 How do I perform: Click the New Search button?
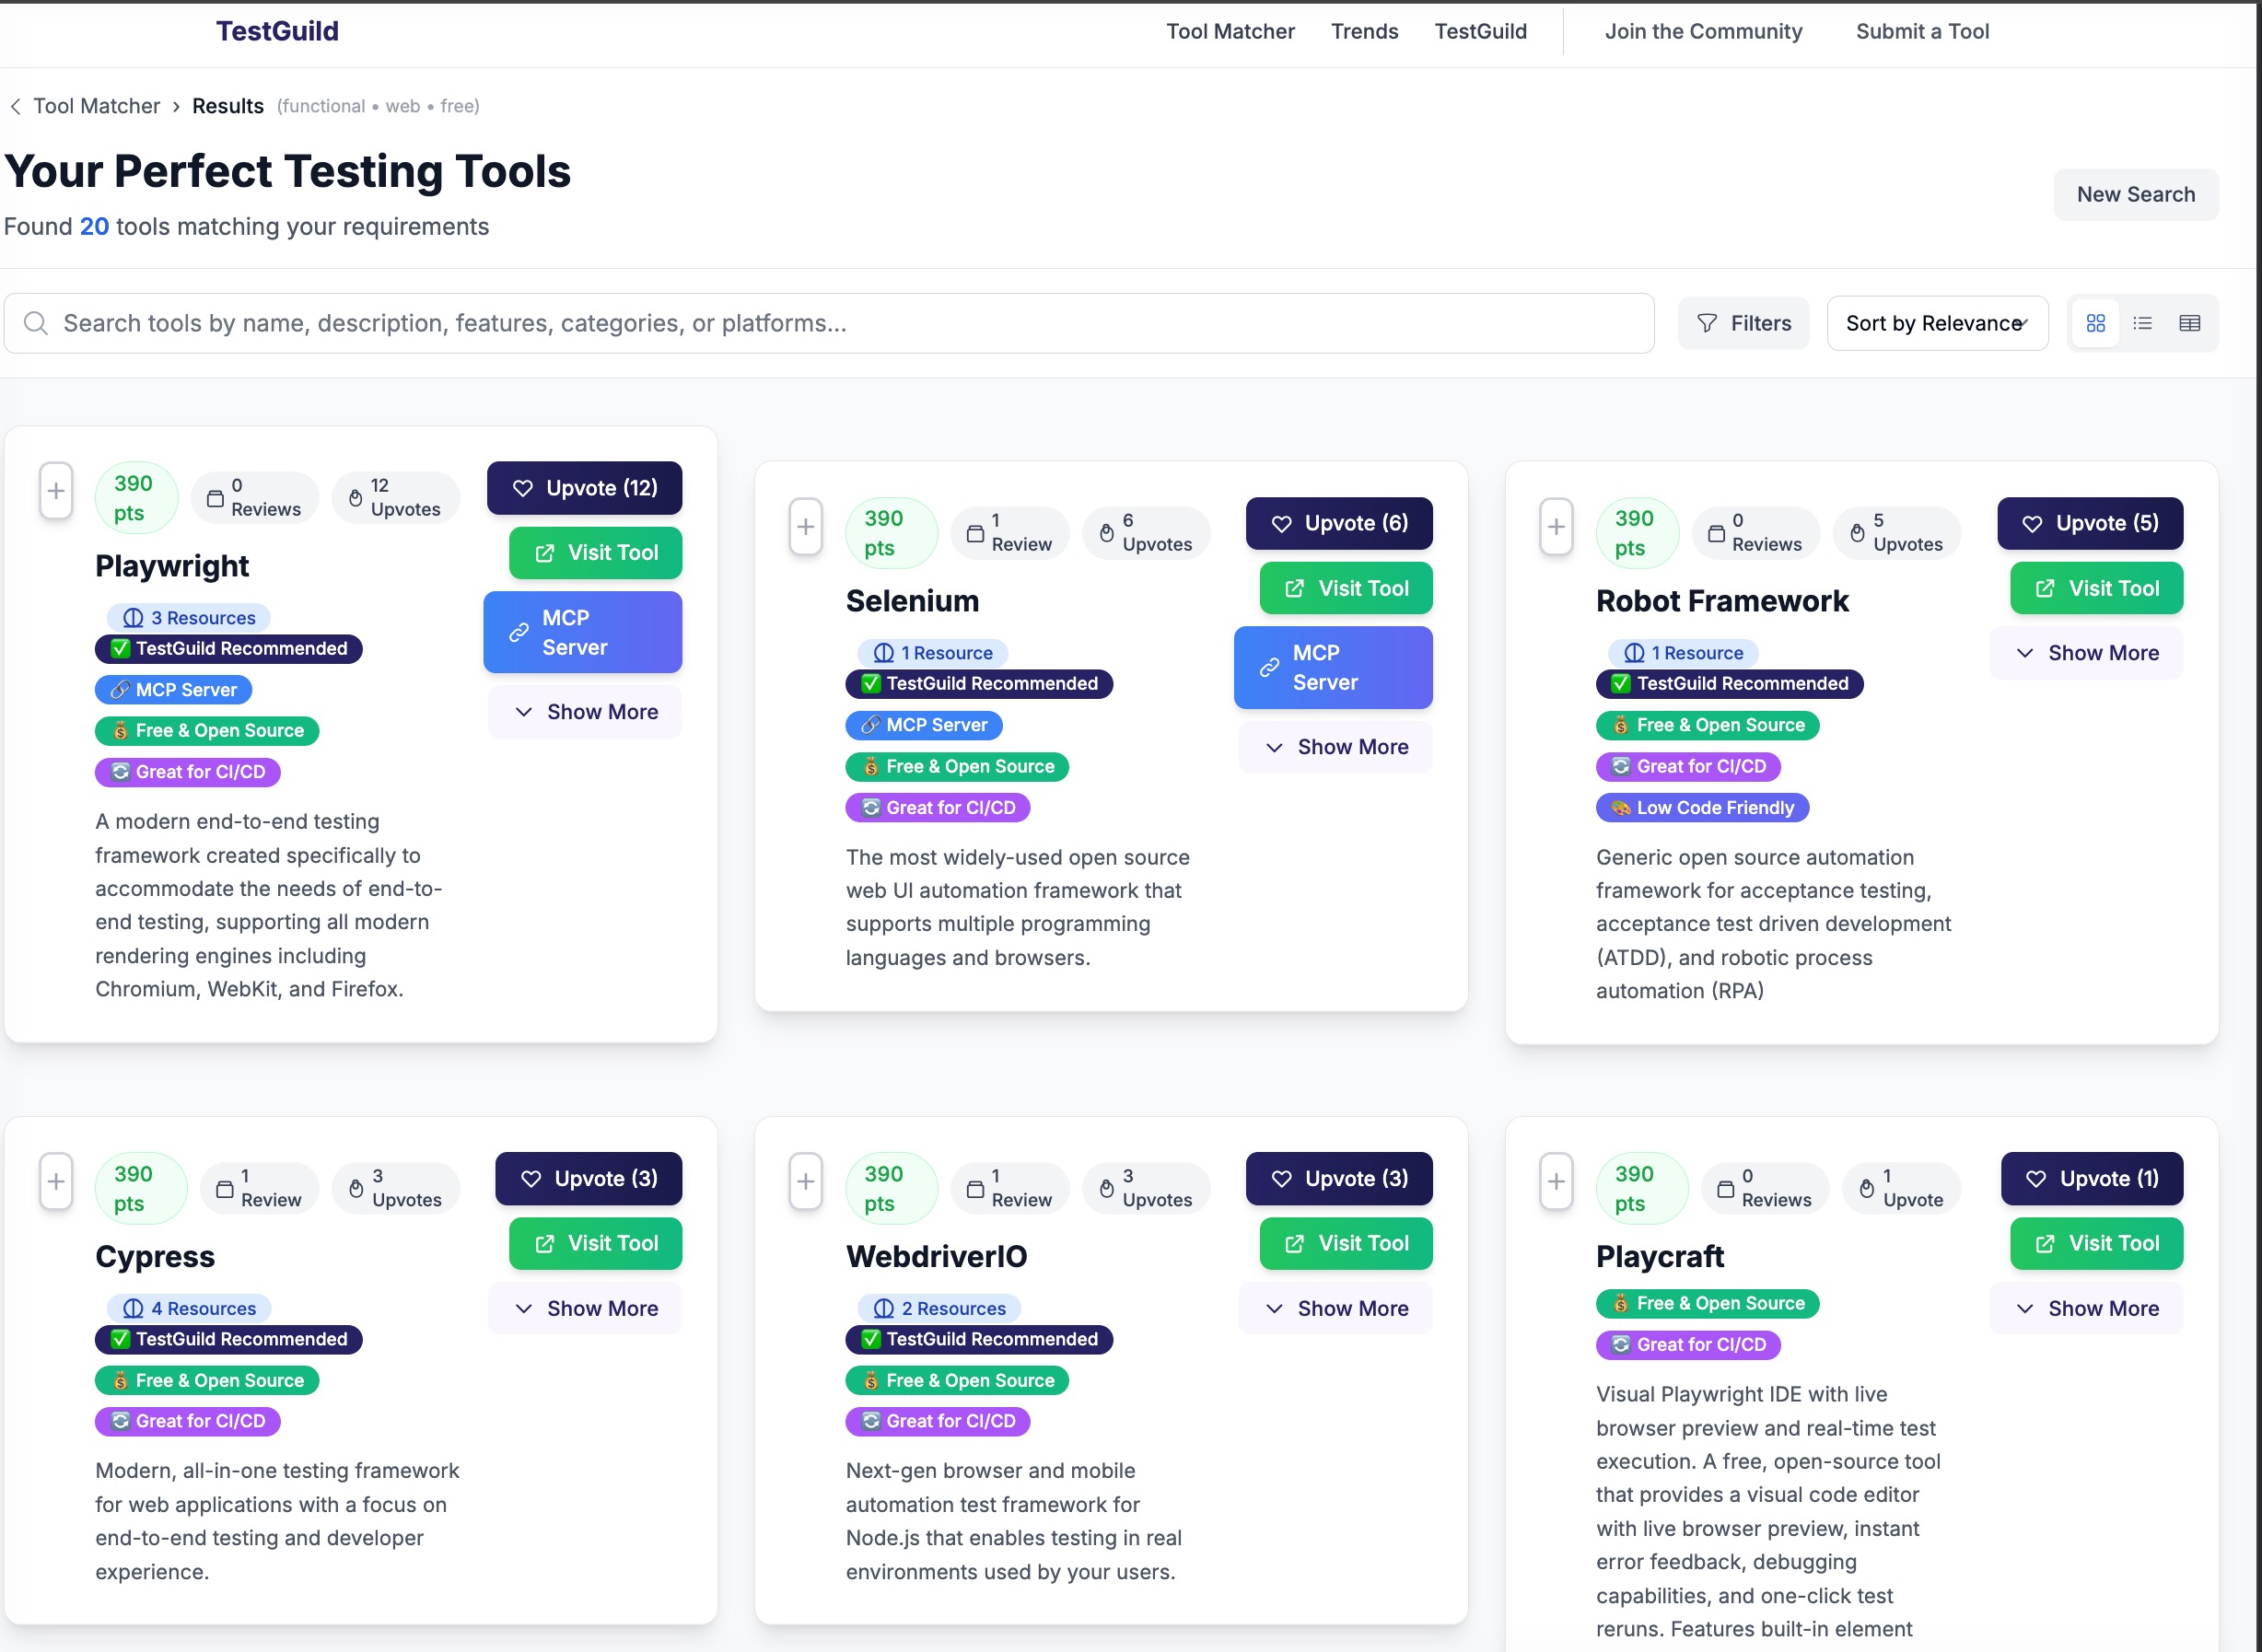point(2135,194)
